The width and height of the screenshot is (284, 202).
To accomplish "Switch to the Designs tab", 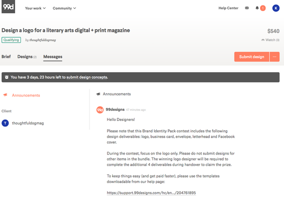I will [27, 57].
